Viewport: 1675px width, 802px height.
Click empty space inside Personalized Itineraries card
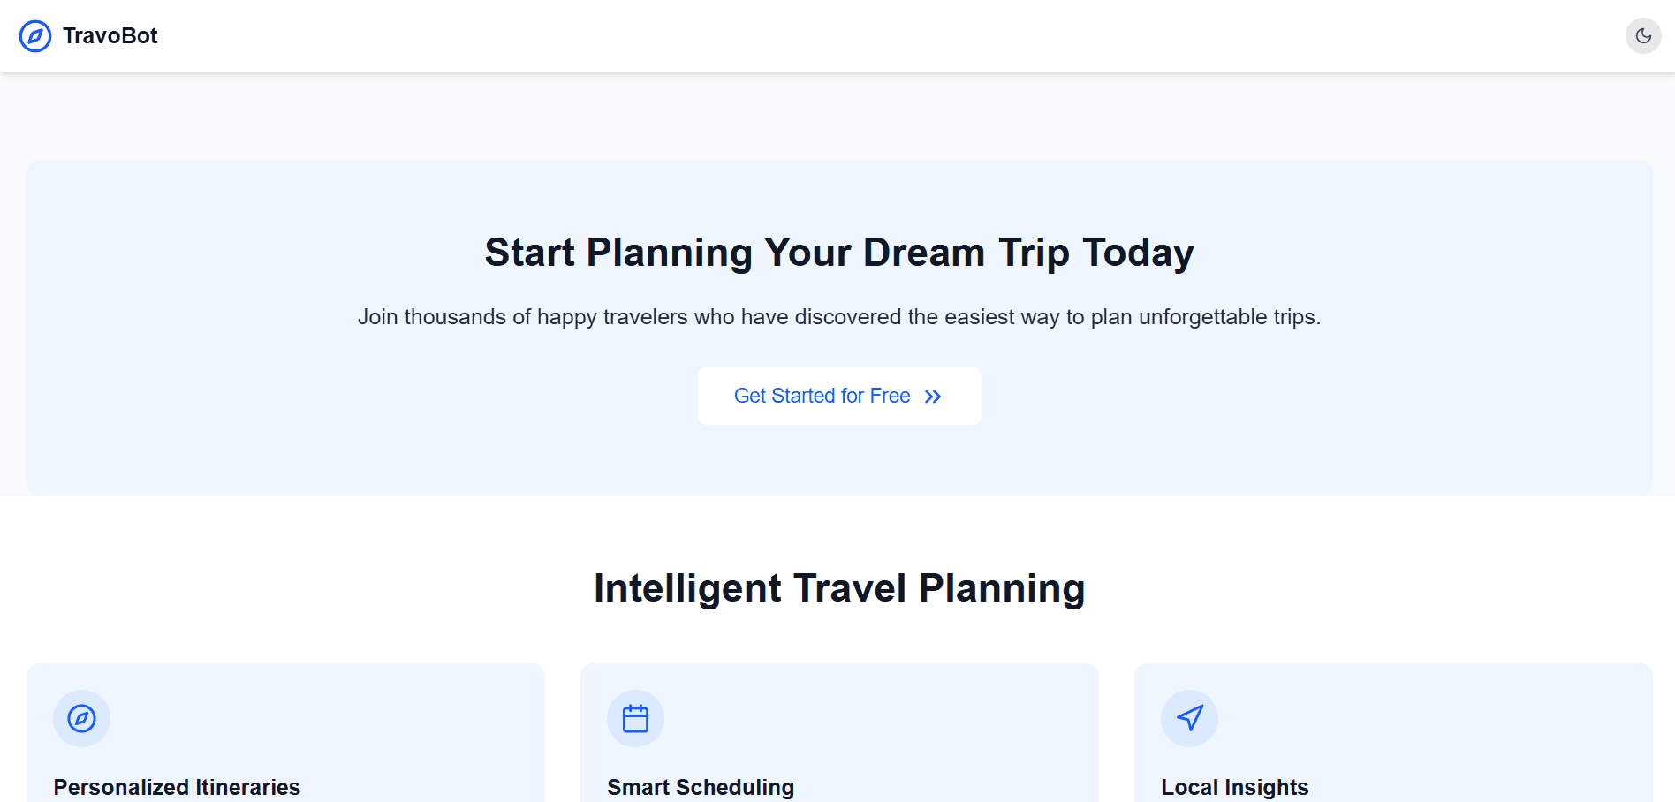pos(353,724)
